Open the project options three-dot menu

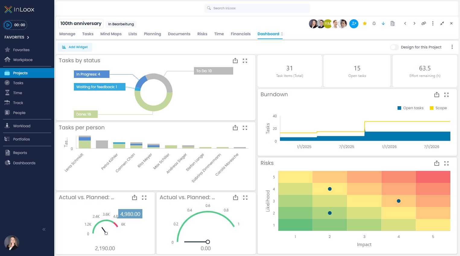[433, 23]
